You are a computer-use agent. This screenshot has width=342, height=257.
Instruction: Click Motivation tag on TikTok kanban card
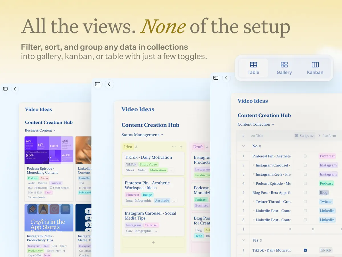pyautogui.click(x=158, y=170)
